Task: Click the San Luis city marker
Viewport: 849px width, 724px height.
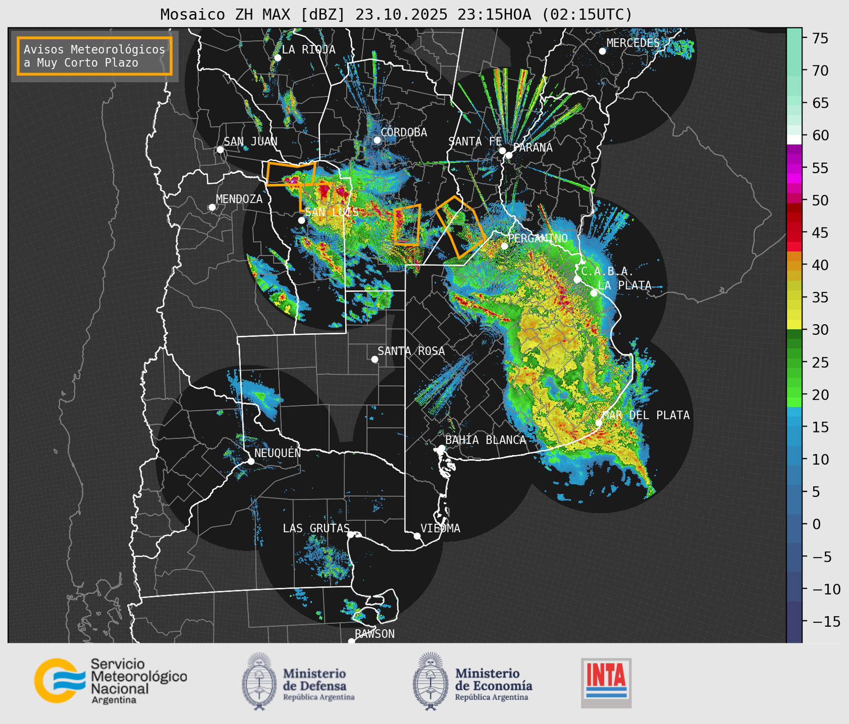Action: click(301, 220)
